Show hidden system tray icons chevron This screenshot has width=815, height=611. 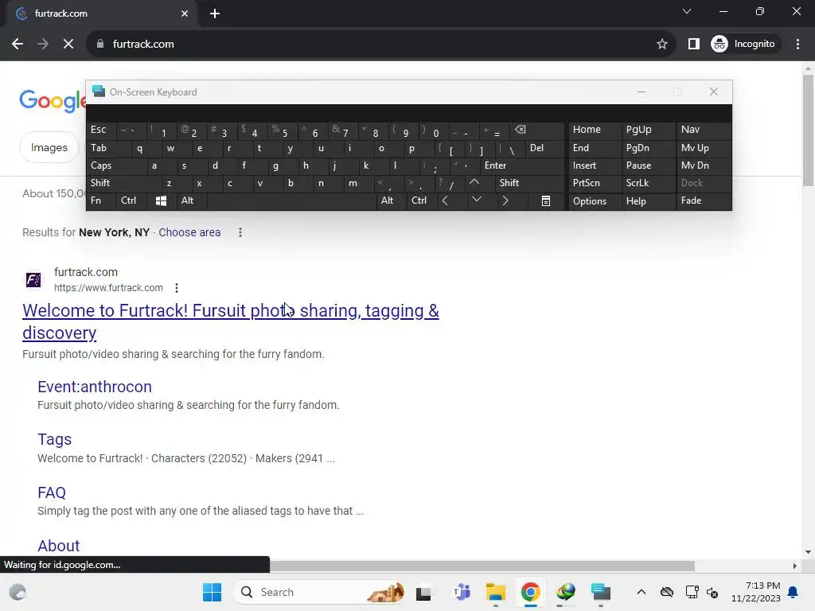(x=641, y=592)
